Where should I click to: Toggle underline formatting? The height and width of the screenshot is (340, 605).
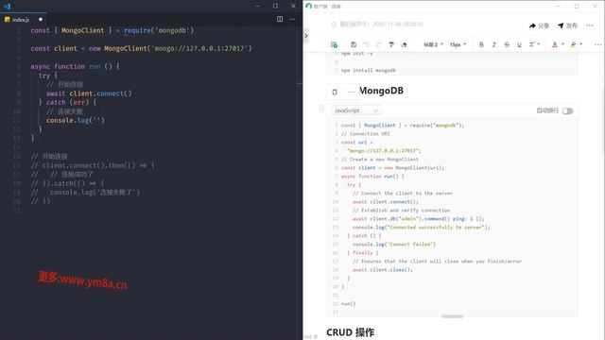519,44
